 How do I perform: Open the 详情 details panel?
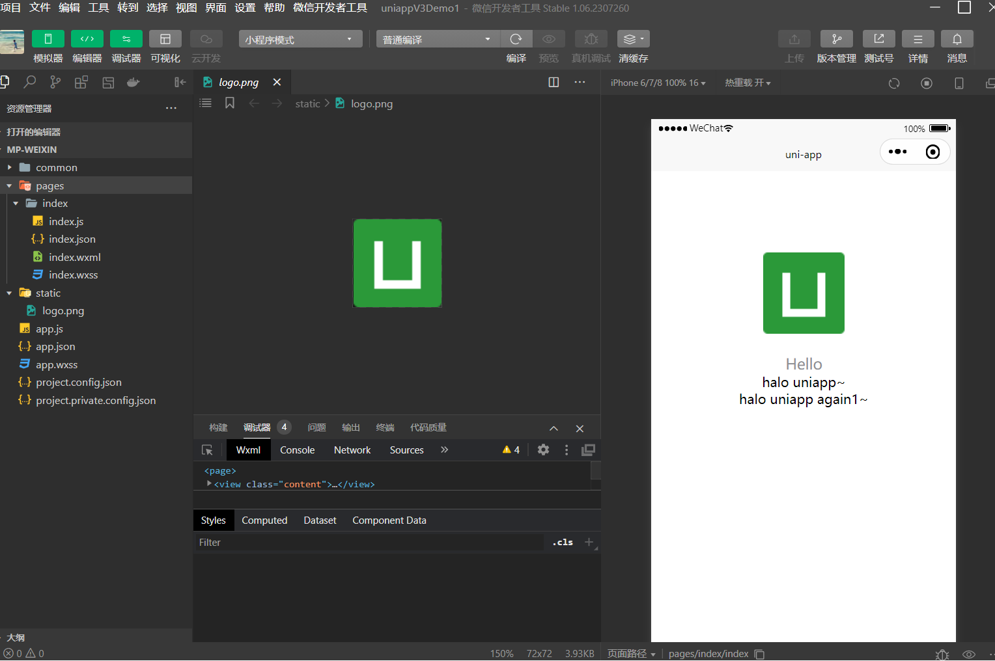918,39
